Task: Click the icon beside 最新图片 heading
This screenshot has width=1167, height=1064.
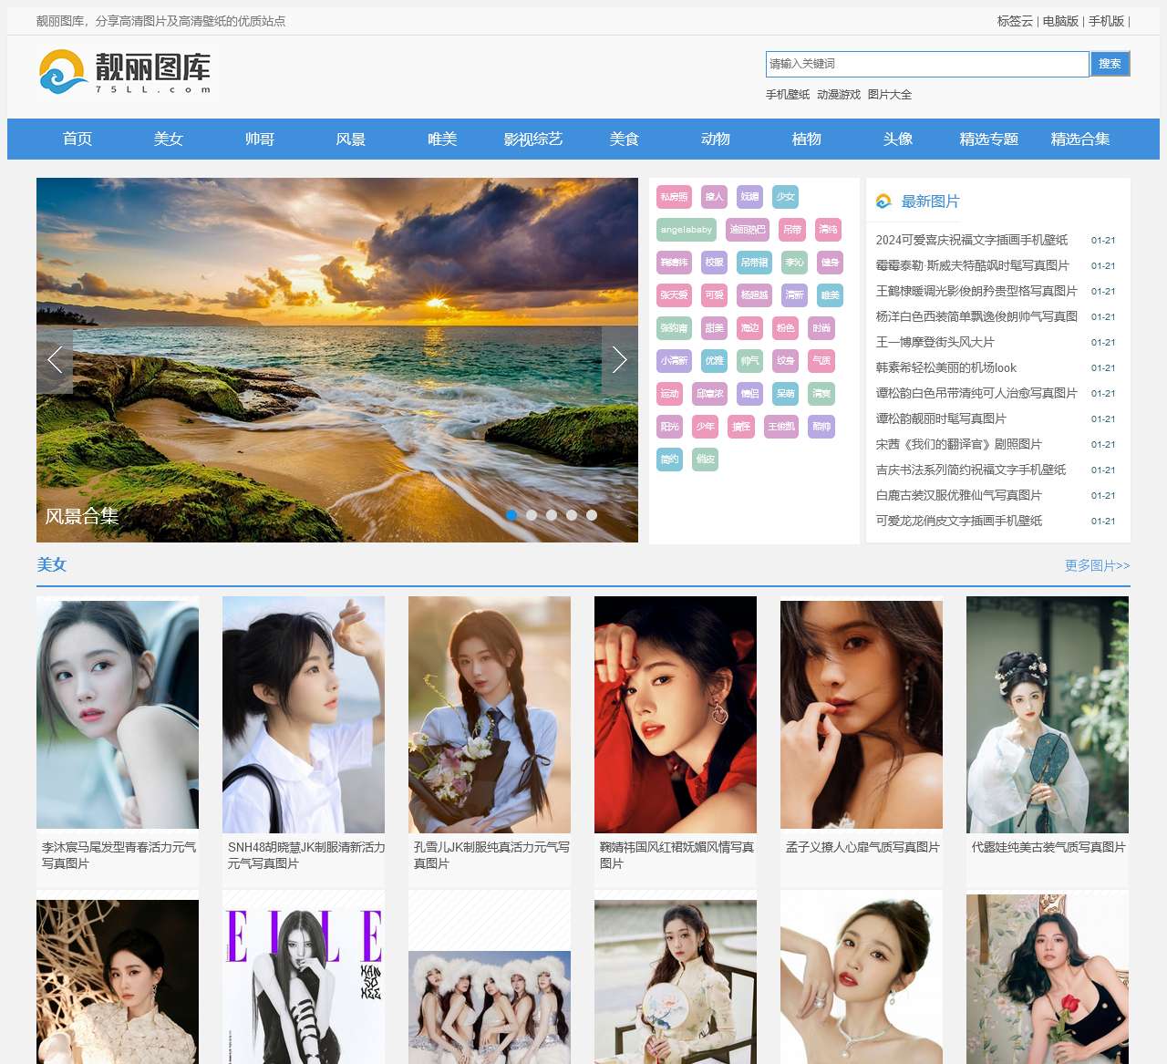Action: [883, 201]
